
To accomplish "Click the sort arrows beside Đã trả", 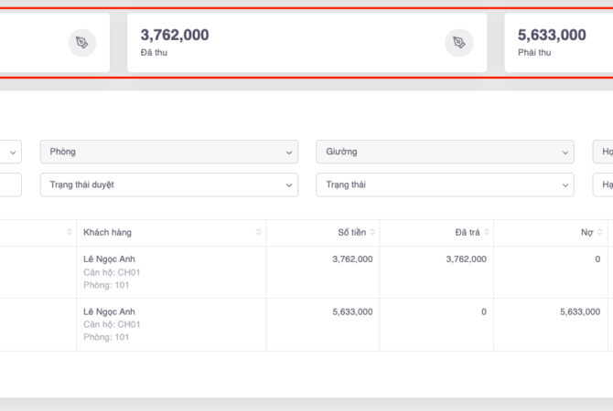I will pyautogui.click(x=487, y=233).
